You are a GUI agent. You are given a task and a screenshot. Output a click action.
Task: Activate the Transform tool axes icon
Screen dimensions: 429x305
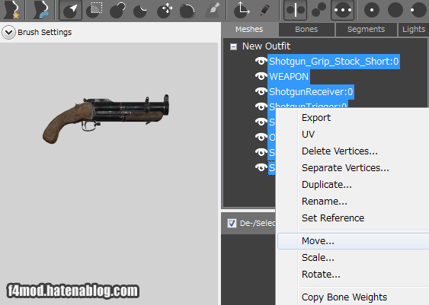click(242, 10)
